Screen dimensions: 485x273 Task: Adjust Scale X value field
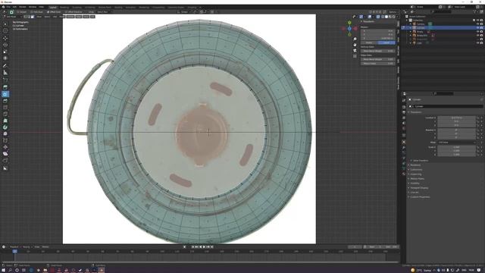pos(456,147)
